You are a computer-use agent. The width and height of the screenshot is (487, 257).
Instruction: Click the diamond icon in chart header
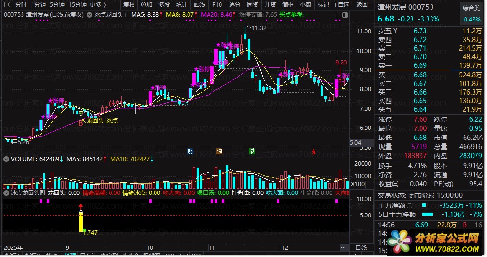pyautogui.click(x=336, y=15)
